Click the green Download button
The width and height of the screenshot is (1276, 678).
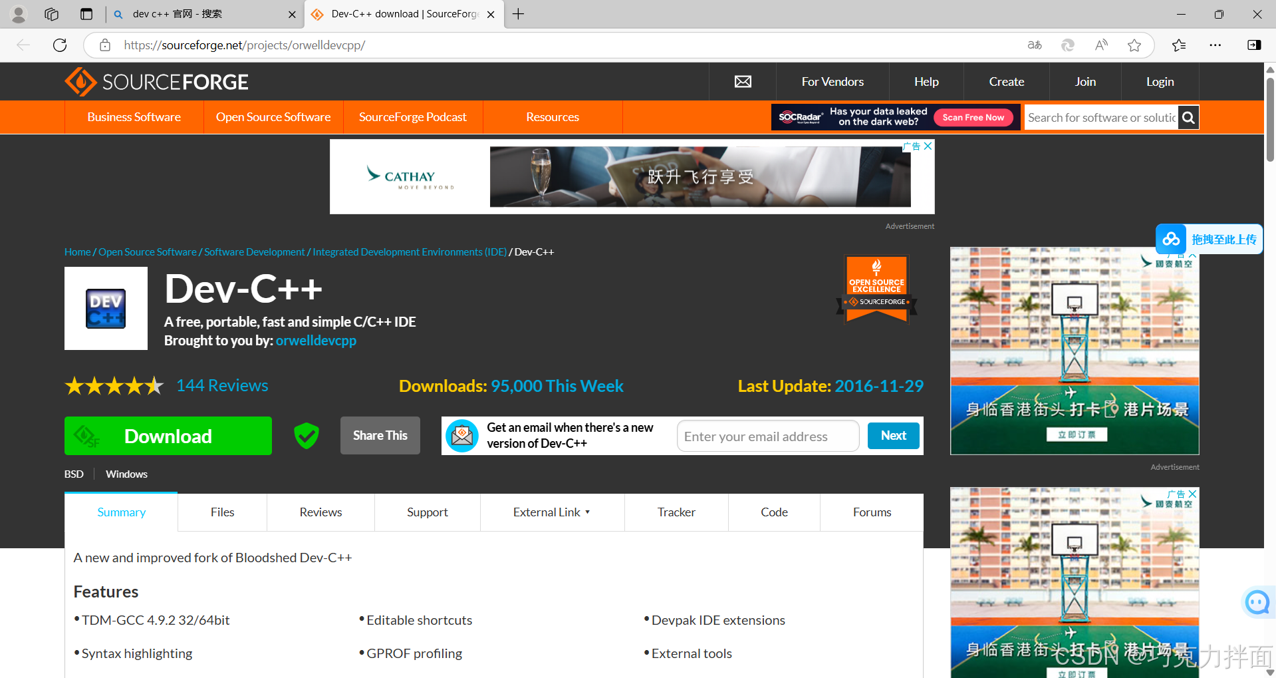click(168, 436)
